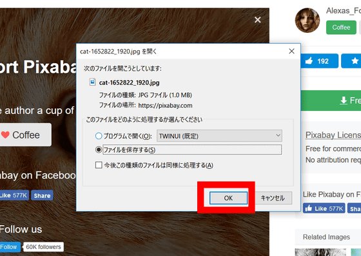Click the dialog title cat-1652822_1920.jpg を開く
361x256 pixels.
click(119, 52)
